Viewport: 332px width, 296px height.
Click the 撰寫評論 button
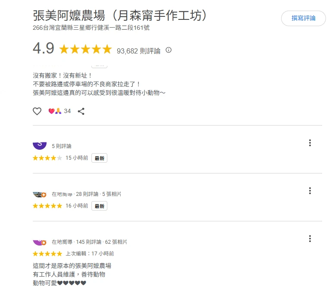click(303, 18)
